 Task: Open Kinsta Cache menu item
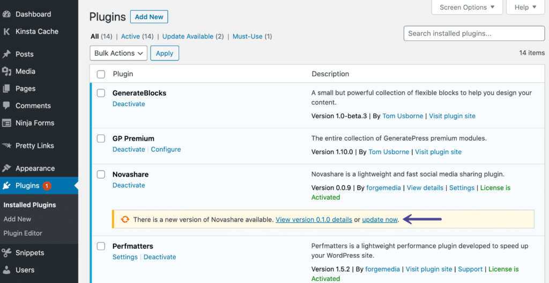[x=37, y=32]
